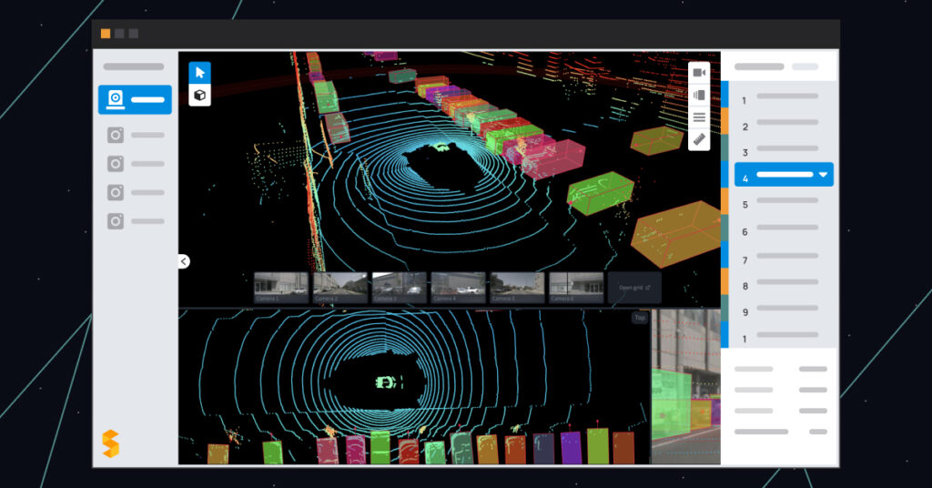
Task: Open the Camera 4 thumbnail
Action: click(x=458, y=289)
